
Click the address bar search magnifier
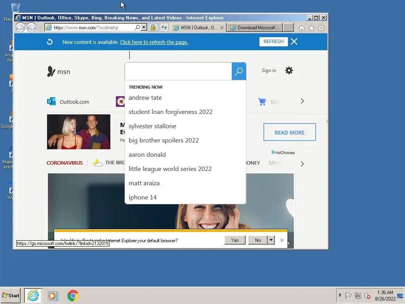137,27
